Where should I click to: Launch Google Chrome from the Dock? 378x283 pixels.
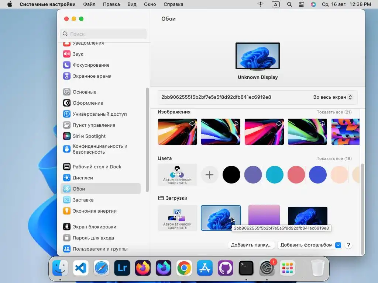[184, 268]
